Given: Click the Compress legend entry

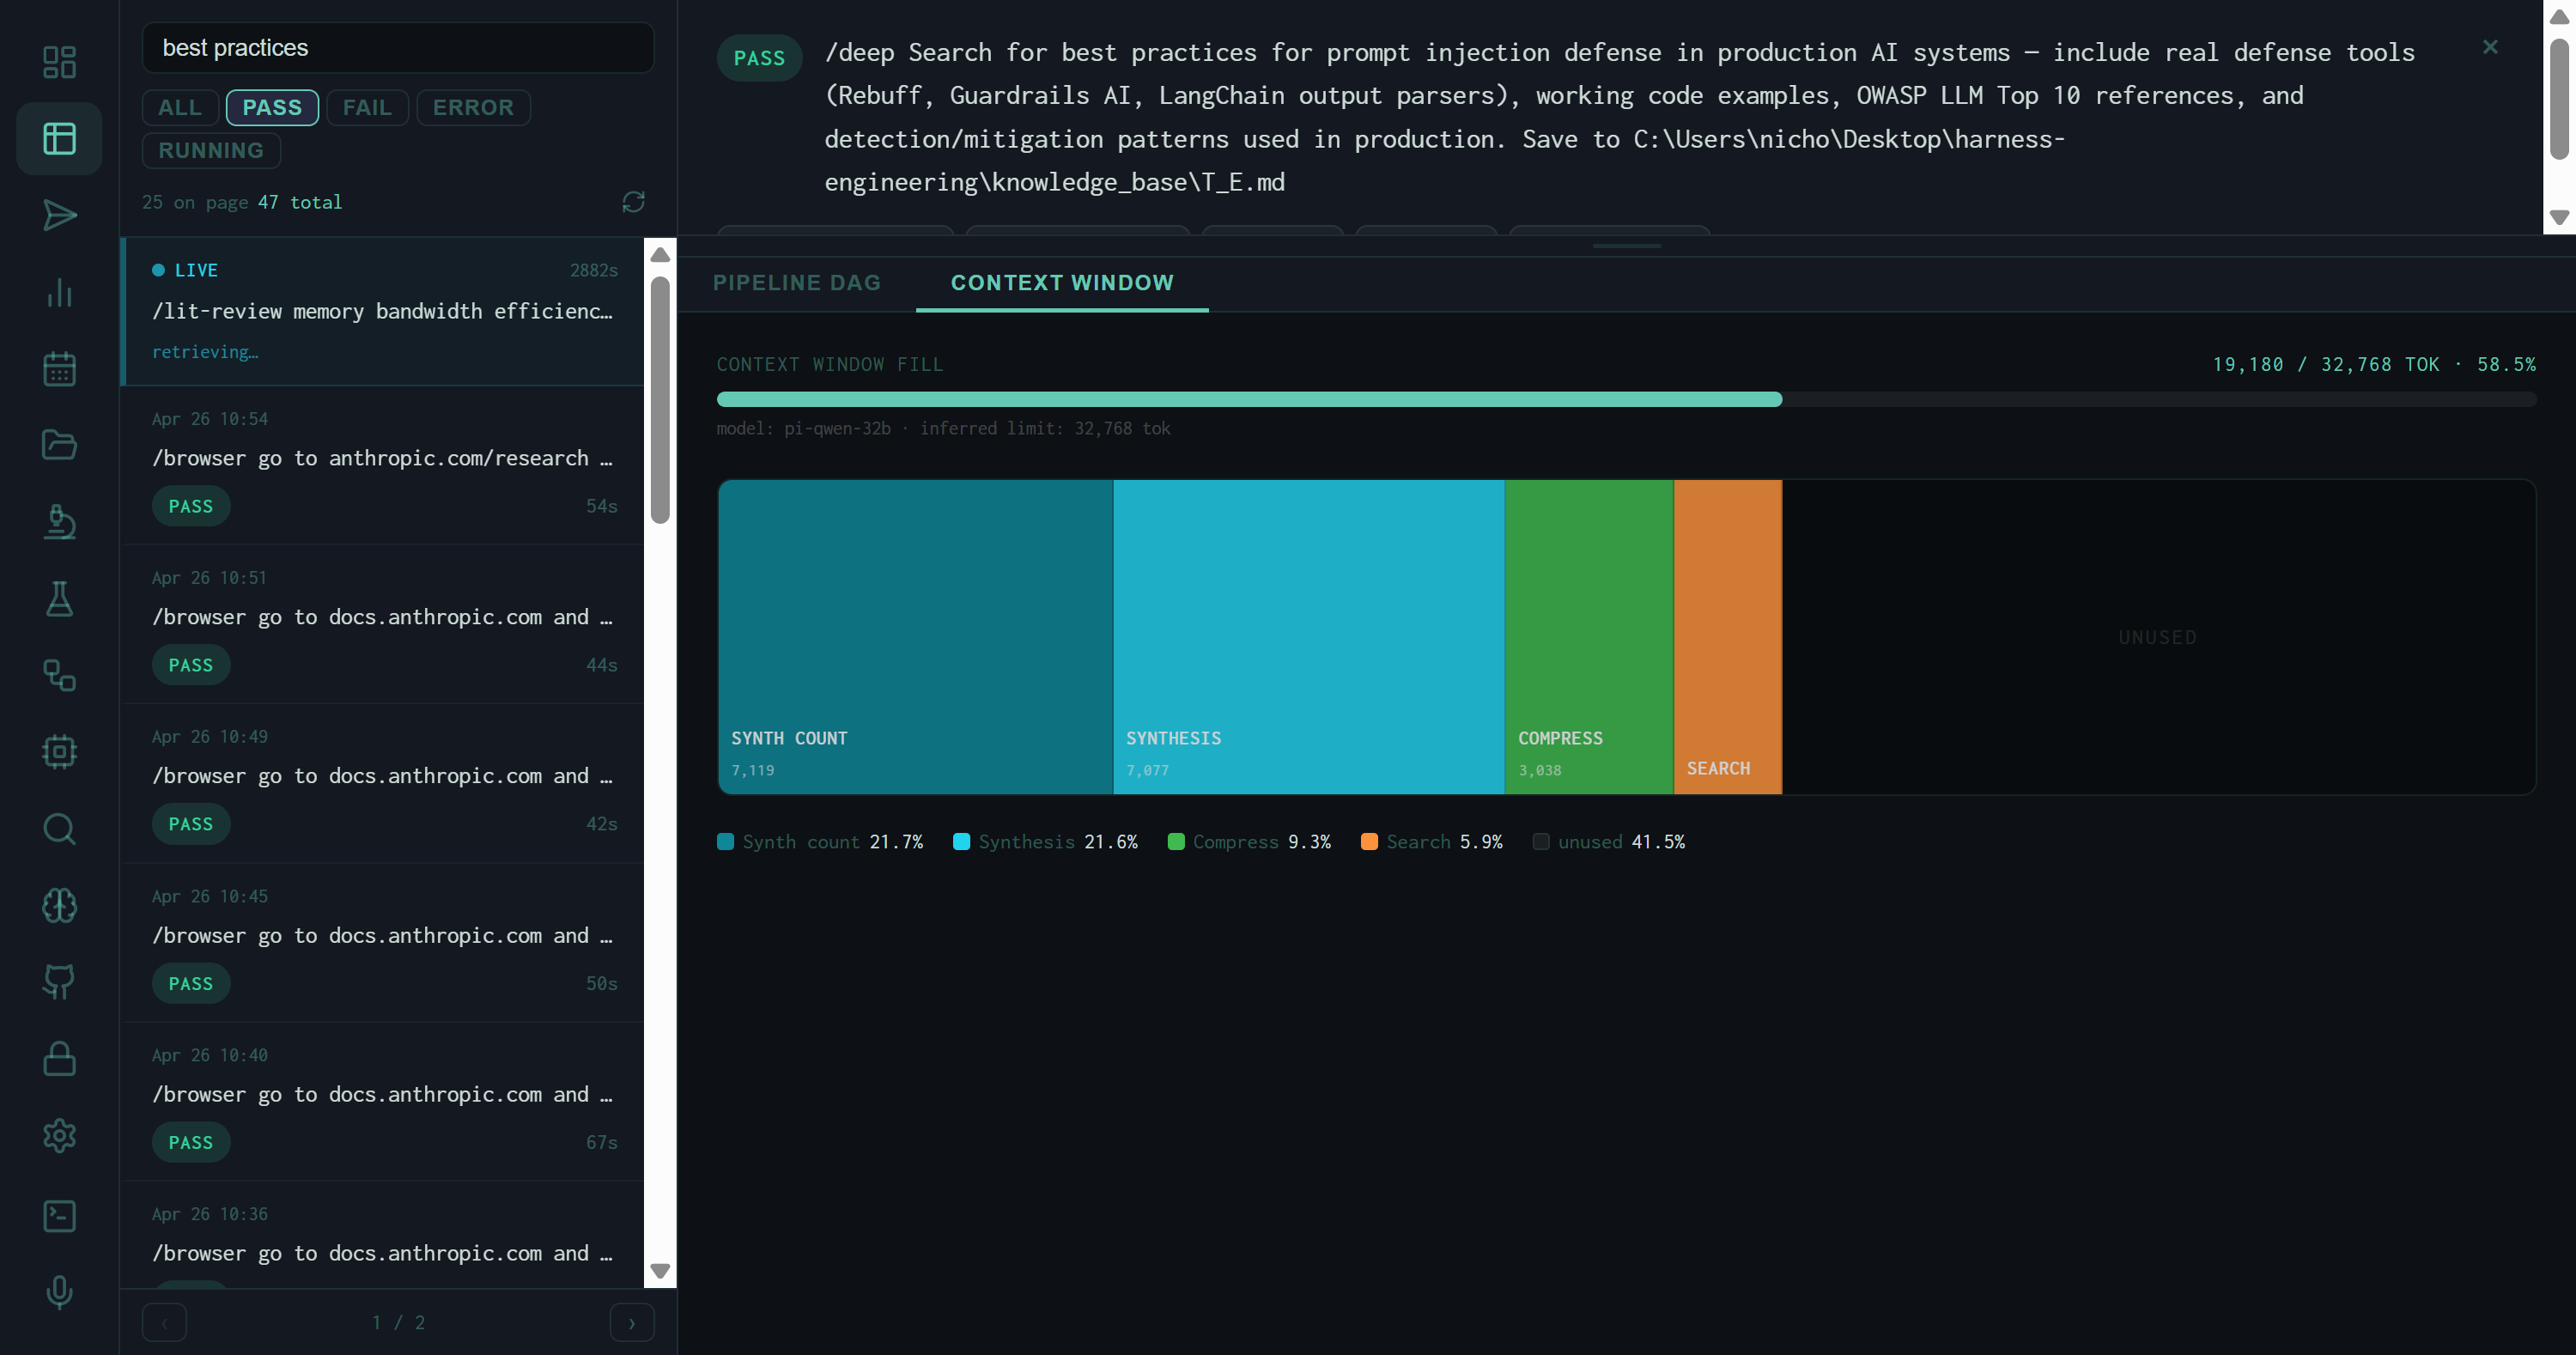Looking at the screenshot, I should pos(1249,842).
